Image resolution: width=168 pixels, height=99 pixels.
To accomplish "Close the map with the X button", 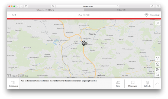I will (157, 23).
